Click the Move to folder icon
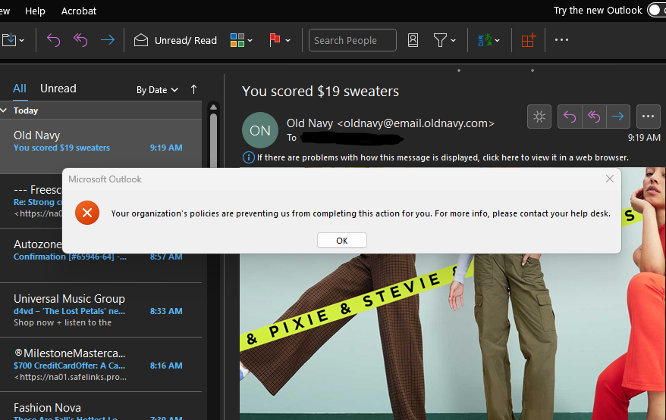 [x=8, y=40]
